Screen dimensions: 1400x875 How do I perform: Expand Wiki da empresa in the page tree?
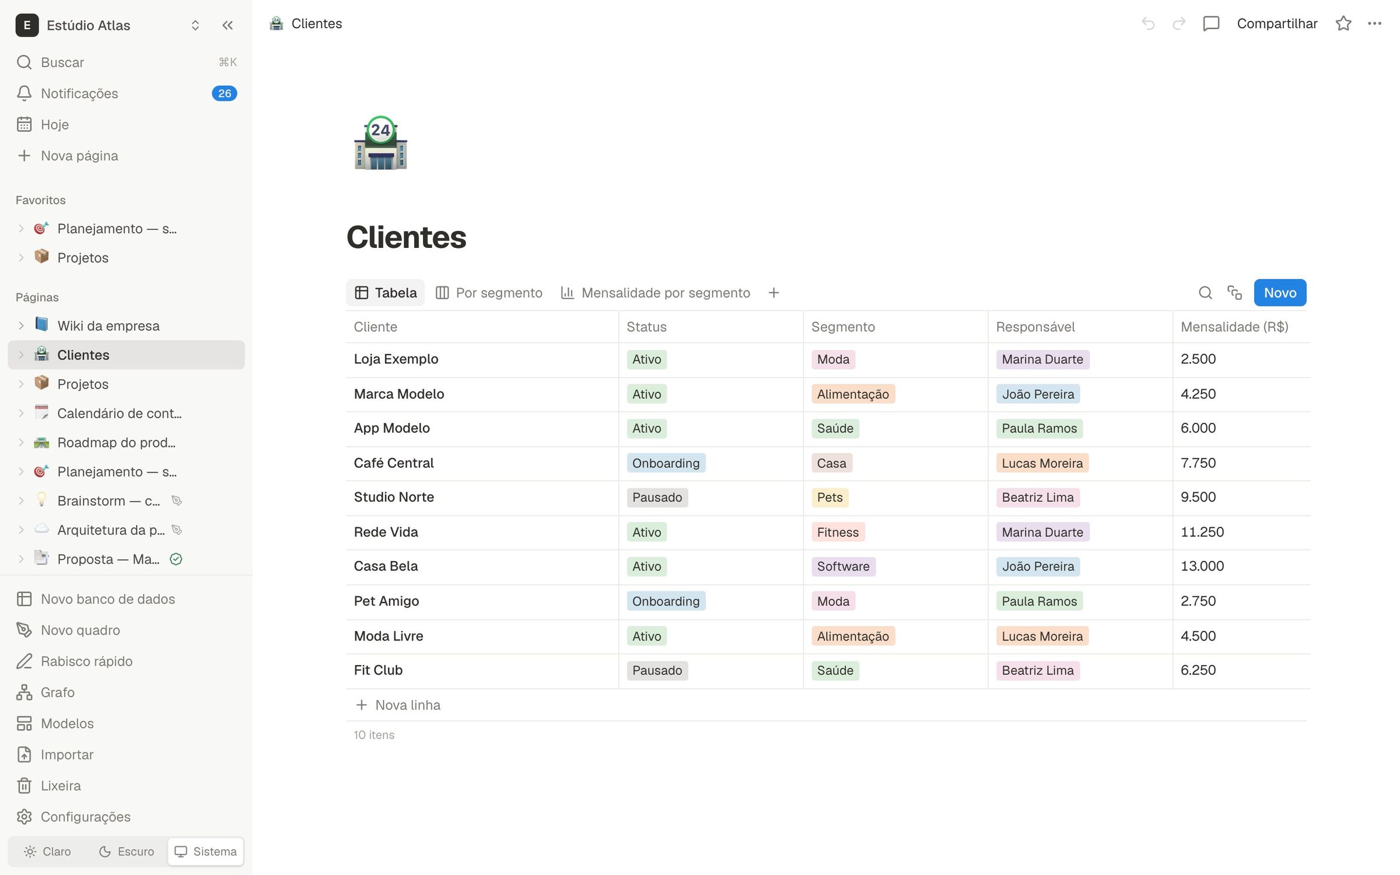(x=21, y=325)
